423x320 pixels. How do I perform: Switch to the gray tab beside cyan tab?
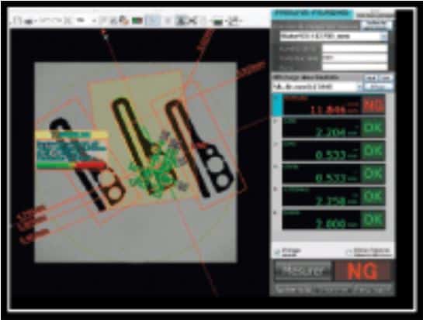click(x=375, y=15)
